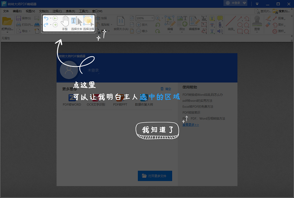Open the Excel转PDF的免费方法 help article

point(198,107)
